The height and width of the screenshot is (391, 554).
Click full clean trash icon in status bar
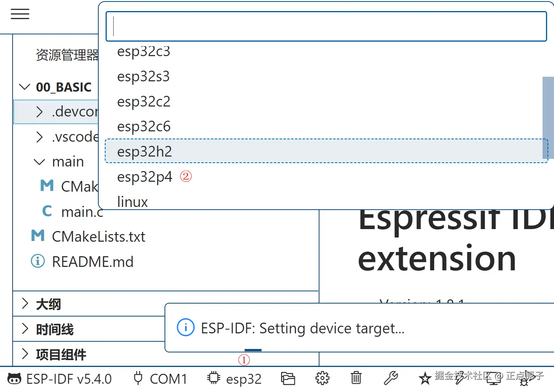356,378
